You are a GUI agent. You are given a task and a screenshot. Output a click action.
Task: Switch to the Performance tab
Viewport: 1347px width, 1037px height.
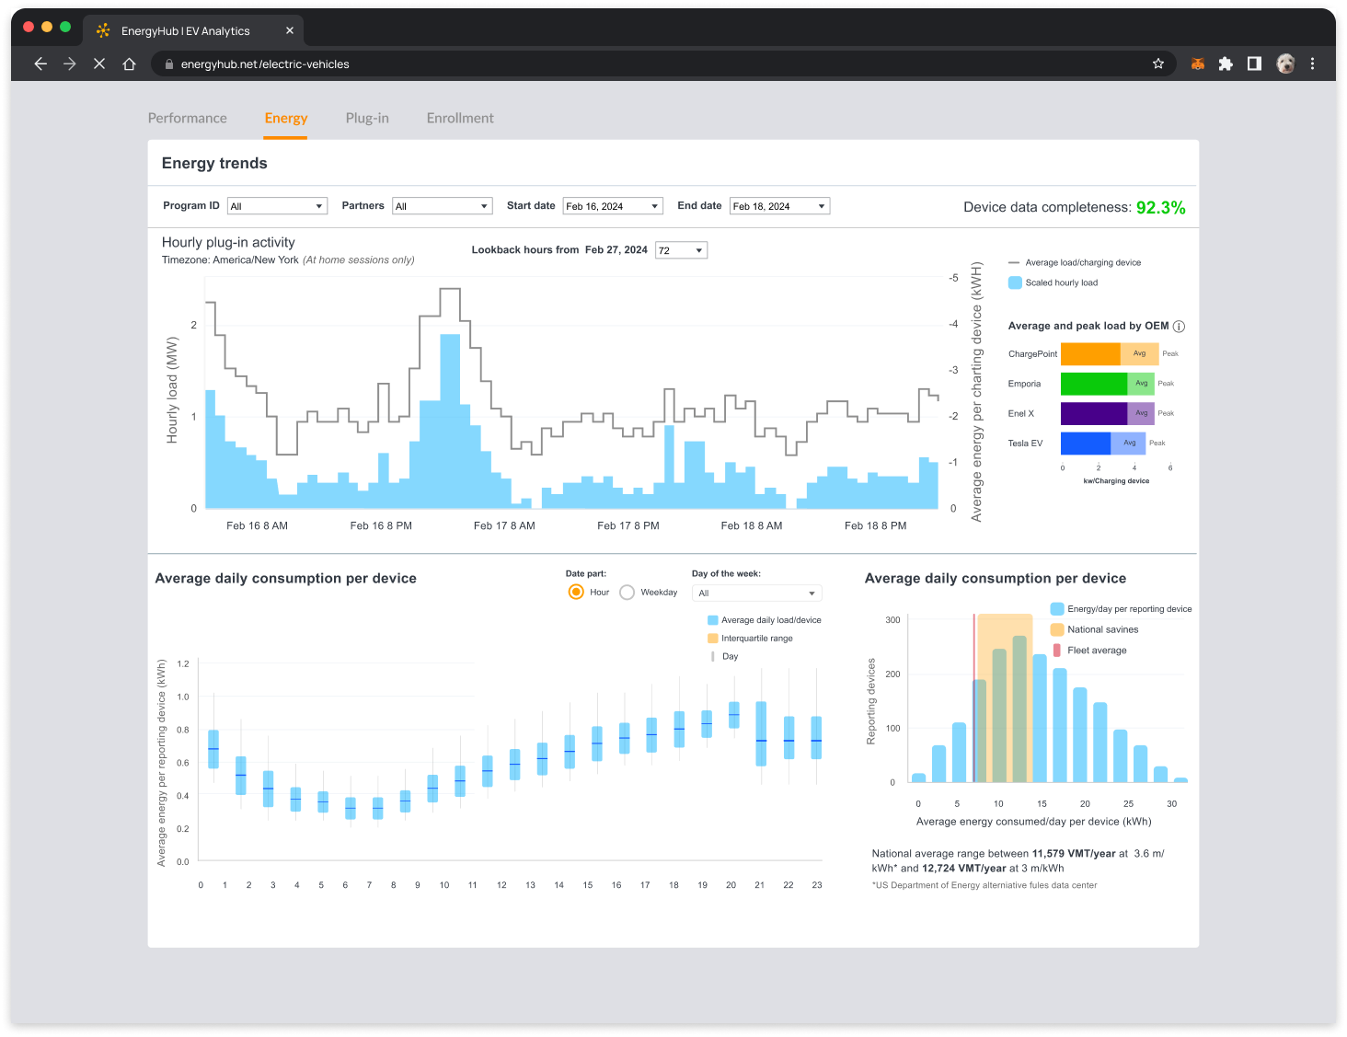point(187,118)
